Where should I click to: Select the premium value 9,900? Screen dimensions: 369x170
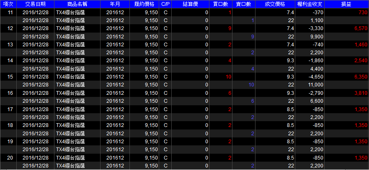click(x=317, y=37)
